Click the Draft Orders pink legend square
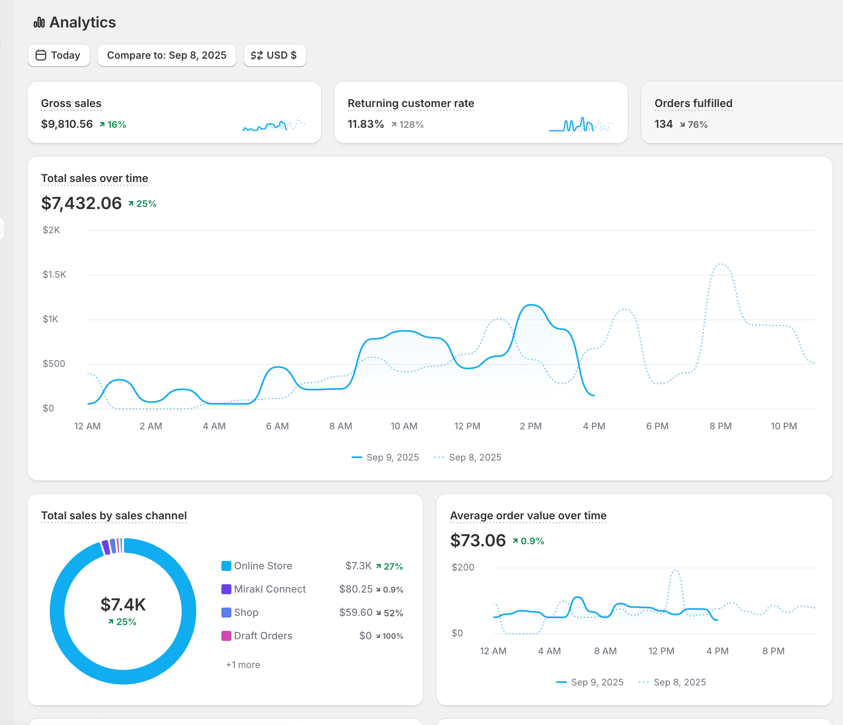Viewport: 843px width, 725px height. click(x=226, y=636)
